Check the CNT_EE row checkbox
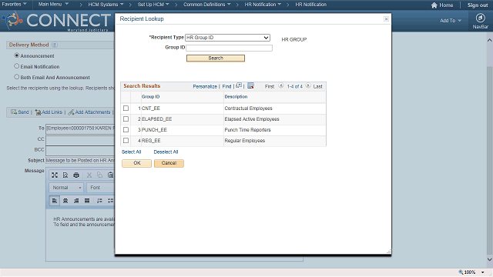 tap(126, 108)
